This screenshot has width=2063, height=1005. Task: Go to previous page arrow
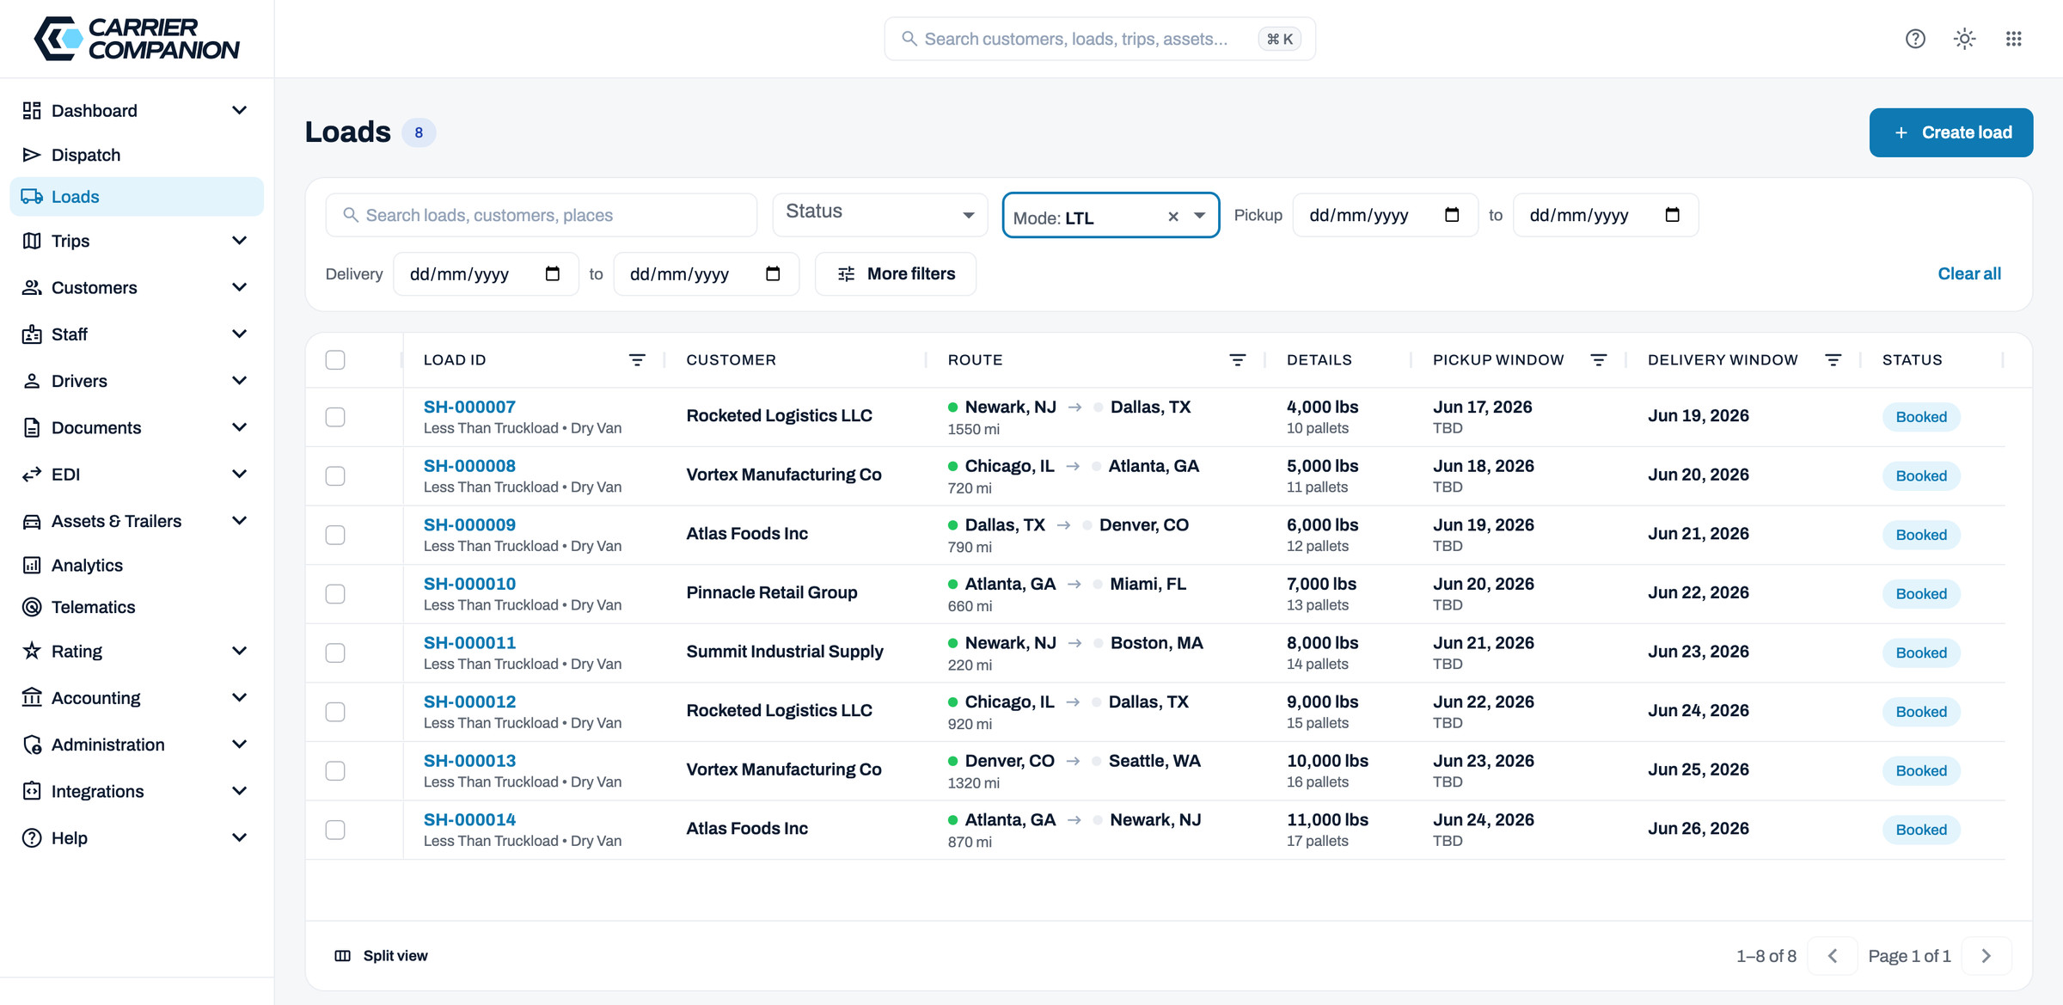(x=1832, y=956)
